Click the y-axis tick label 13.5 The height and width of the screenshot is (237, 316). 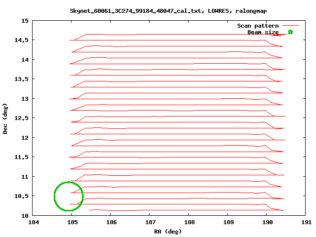pos(22,79)
